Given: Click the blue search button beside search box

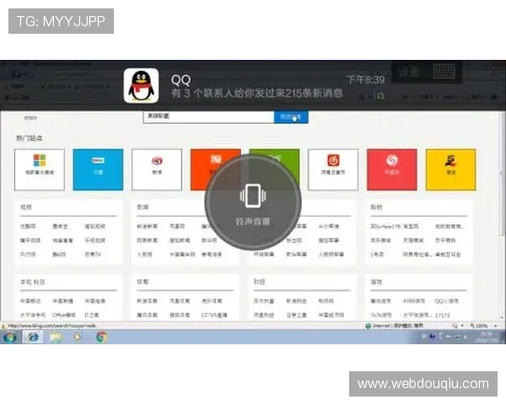Looking at the screenshot, I should click(x=291, y=117).
